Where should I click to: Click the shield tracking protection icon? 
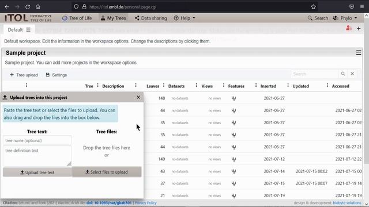point(76,7)
